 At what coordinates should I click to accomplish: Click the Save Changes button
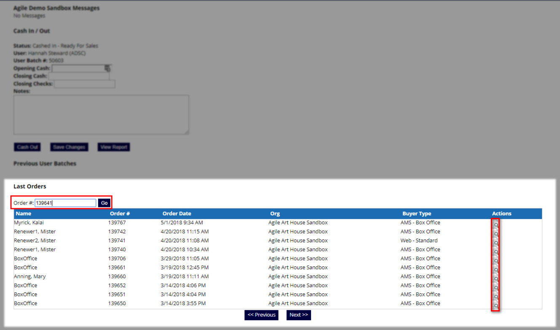(x=70, y=147)
